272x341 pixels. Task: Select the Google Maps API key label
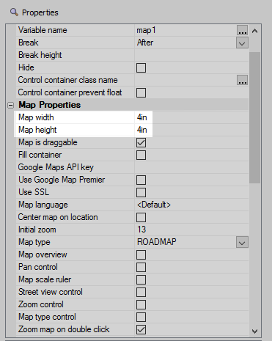(x=56, y=167)
